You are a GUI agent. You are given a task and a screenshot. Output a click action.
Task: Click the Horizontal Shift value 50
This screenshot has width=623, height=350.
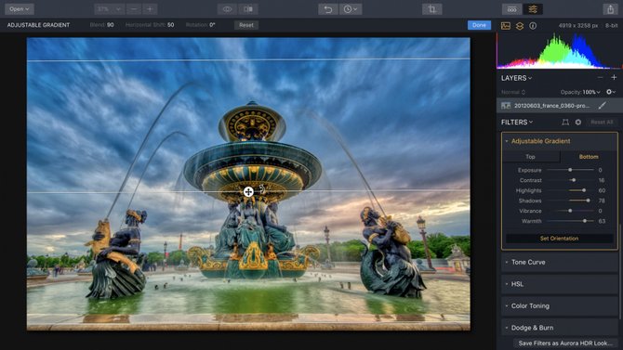(170, 25)
